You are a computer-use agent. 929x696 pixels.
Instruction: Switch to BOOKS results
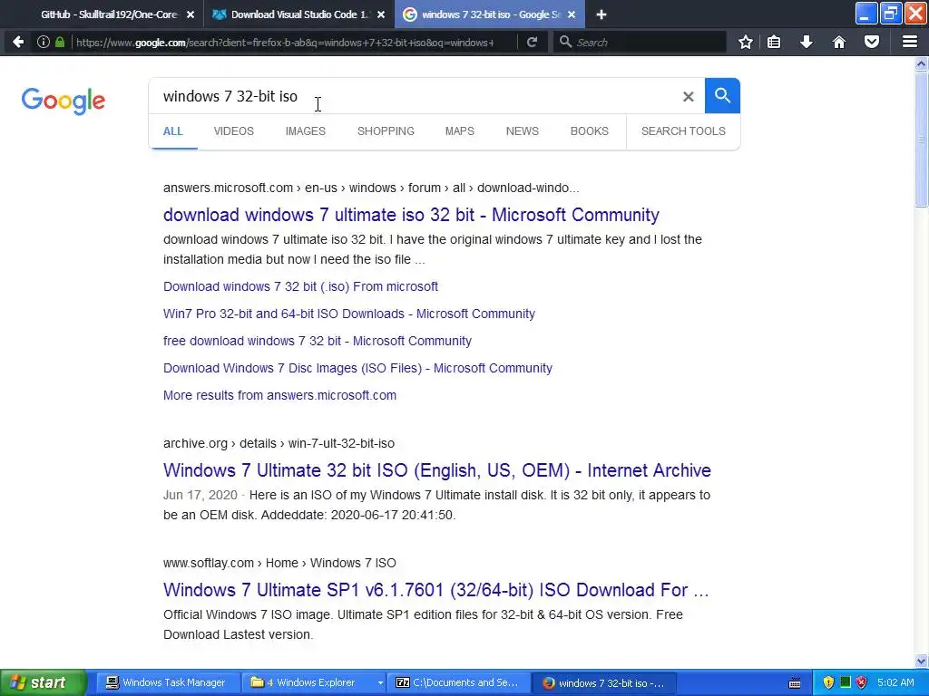(x=590, y=131)
